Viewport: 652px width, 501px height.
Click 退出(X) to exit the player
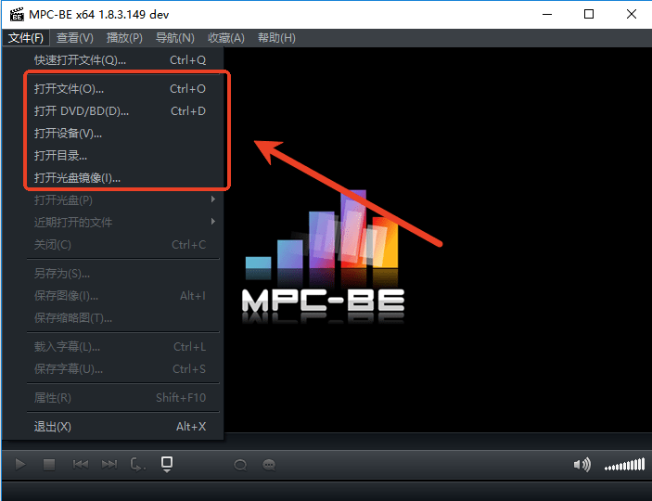(53, 427)
